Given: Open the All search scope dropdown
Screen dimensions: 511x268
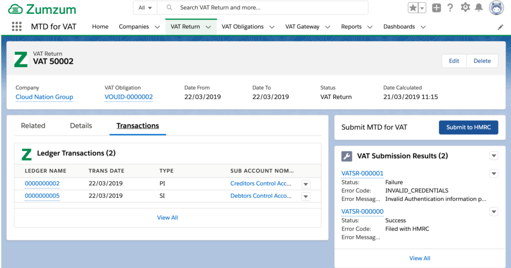Looking at the screenshot, I should point(145,8).
